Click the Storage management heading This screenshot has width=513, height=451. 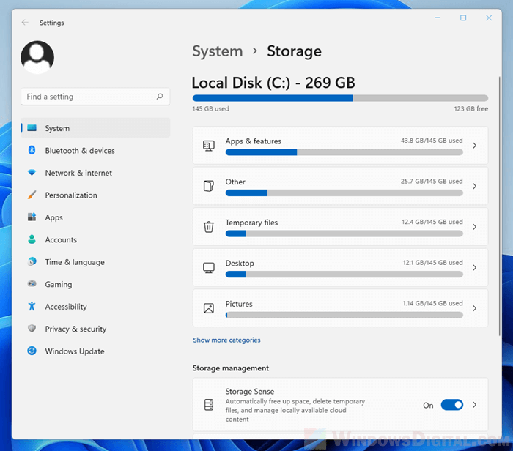[x=231, y=368]
